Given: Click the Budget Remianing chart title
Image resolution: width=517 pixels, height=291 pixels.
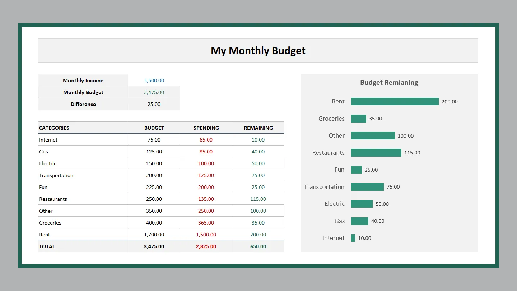Looking at the screenshot, I should tap(389, 83).
